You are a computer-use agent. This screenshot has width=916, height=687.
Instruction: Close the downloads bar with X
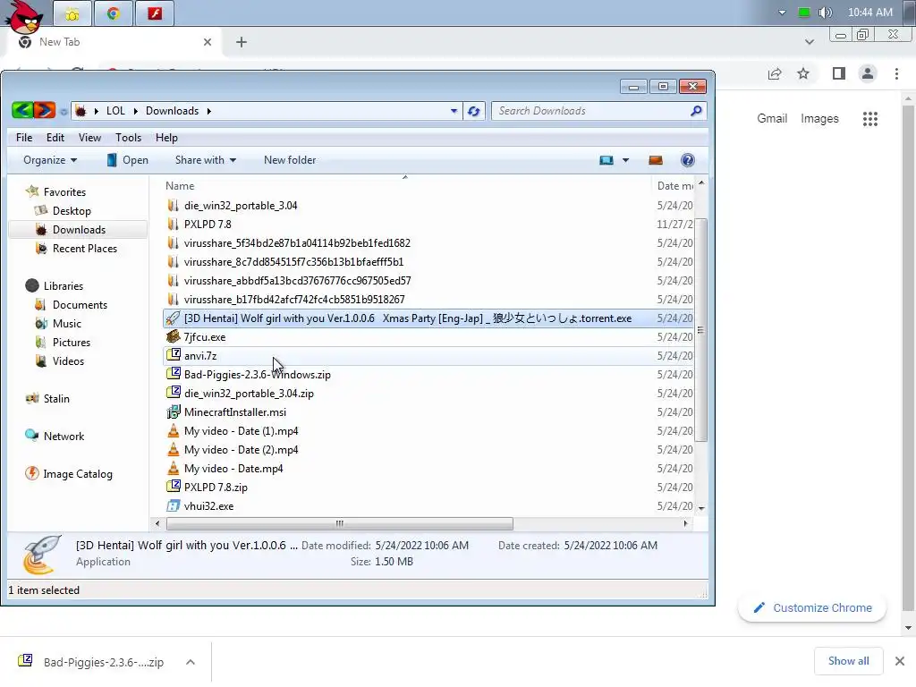coord(900,661)
